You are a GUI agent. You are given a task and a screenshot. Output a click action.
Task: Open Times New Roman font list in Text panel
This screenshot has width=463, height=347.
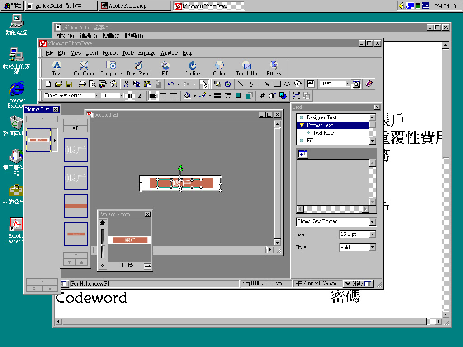click(373, 221)
